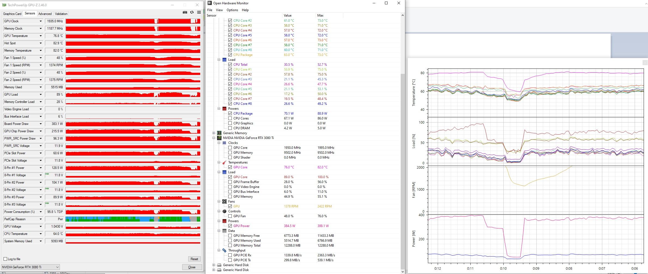Click the Sensor column header
The width and height of the screenshot is (648, 274).
pyautogui.click(x=244, y=15)
